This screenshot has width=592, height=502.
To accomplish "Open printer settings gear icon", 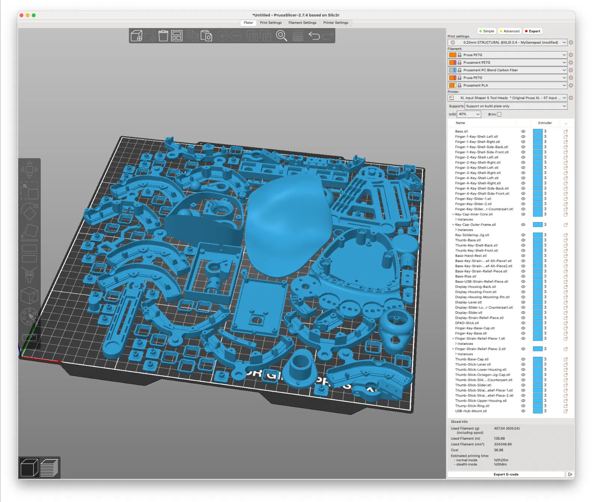I will click(x=571, y=98).
